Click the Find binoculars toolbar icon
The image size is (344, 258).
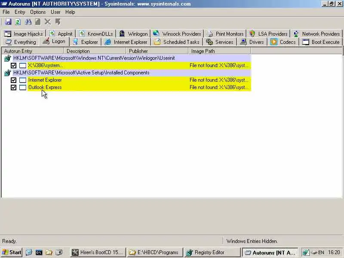click(28, 22)
